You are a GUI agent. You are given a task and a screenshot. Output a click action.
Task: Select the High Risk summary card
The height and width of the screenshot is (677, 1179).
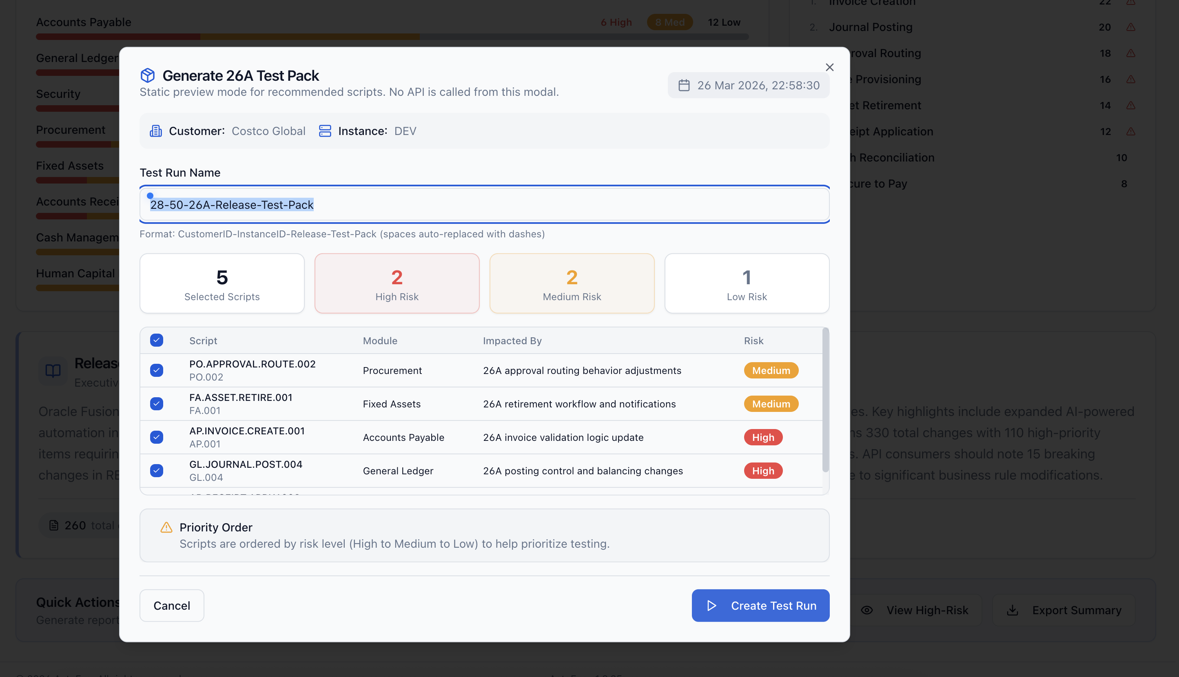pos(396,283)
